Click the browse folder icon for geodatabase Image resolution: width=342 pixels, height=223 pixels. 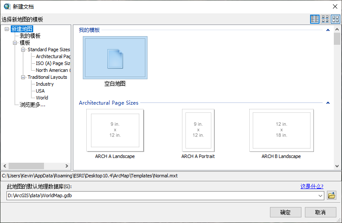(331, 195)
